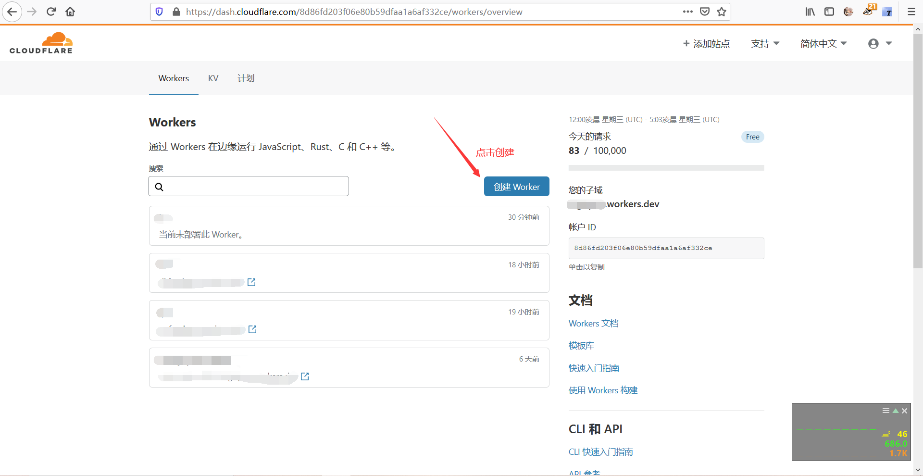Open the worker card updated 6 天前
The height and width of the screenshot is (476, 923).
pos(349,367)
